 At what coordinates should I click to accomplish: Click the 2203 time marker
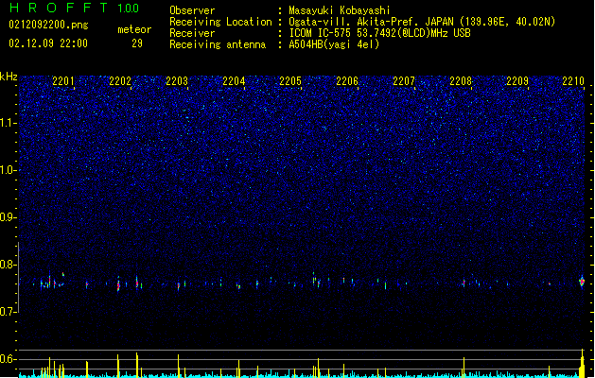pyautogui.click(x=177, y=81)
